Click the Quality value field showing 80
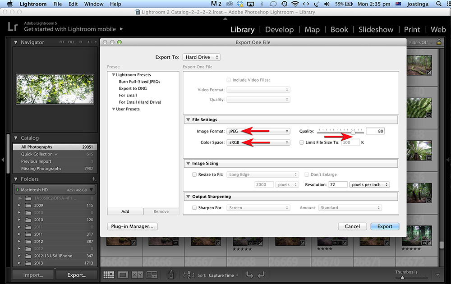451x284 pixels. tap(375, 131)
